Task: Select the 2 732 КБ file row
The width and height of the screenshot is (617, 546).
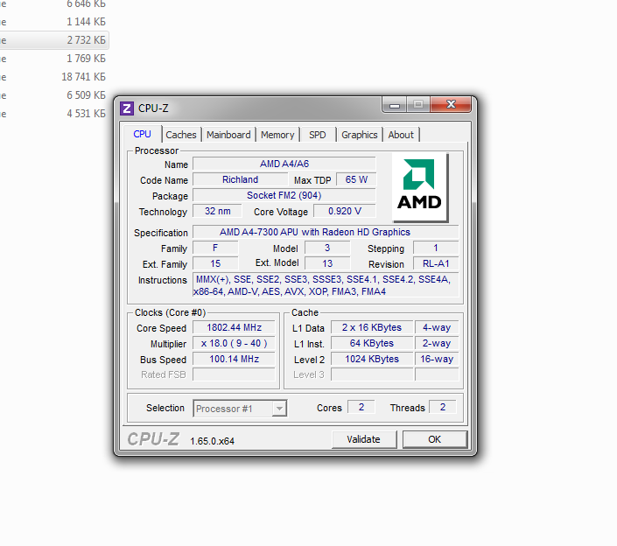Action: pos(54,40)
